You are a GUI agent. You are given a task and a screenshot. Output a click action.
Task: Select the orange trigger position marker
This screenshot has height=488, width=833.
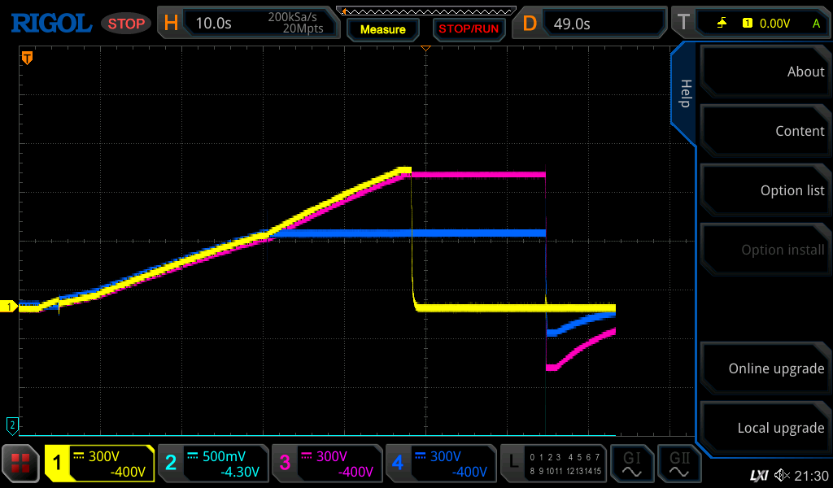pos(27,58)
